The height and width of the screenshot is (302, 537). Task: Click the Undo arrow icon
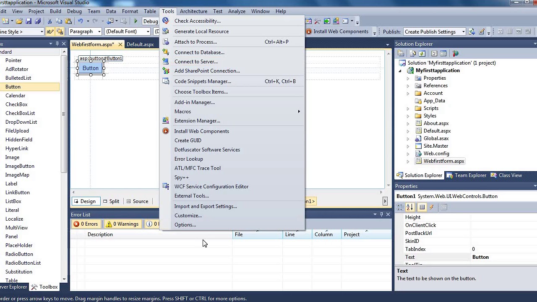coord(80,21)
